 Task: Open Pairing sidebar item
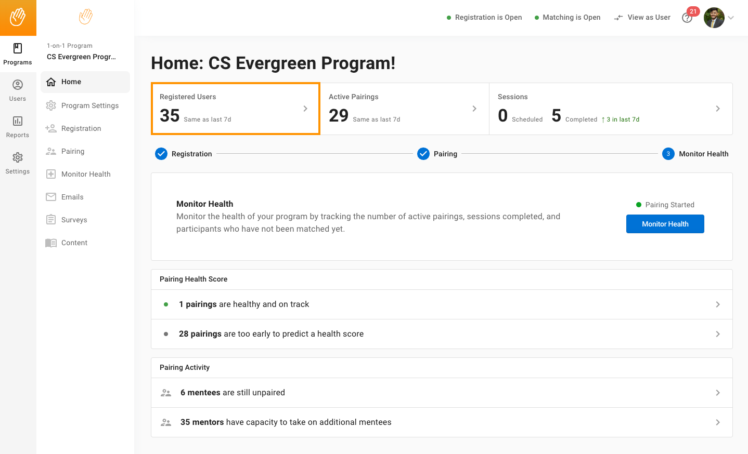pos(85,151)
